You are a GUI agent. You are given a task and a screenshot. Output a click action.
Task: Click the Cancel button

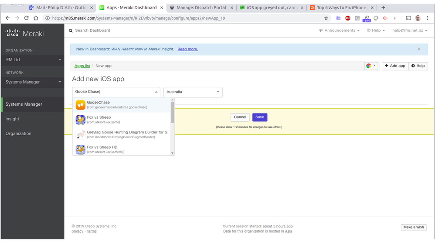coord(240,117)
